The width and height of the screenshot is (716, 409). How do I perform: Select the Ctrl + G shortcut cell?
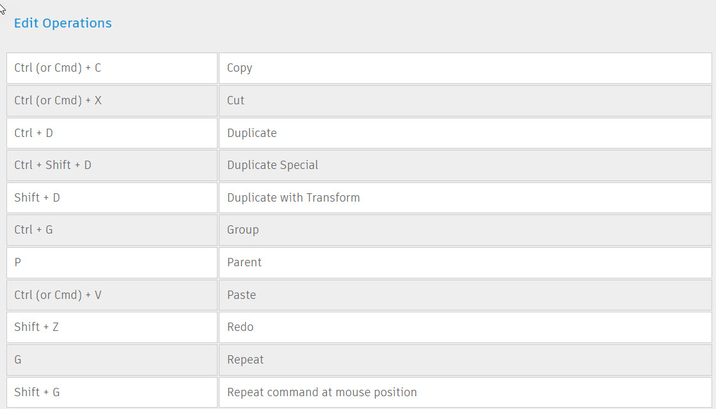(112, 230)
